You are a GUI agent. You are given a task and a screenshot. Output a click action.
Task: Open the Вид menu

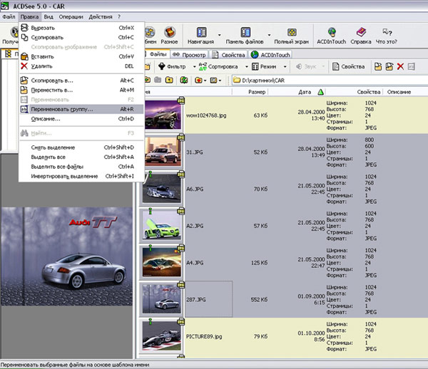click(x=49, y=16)
